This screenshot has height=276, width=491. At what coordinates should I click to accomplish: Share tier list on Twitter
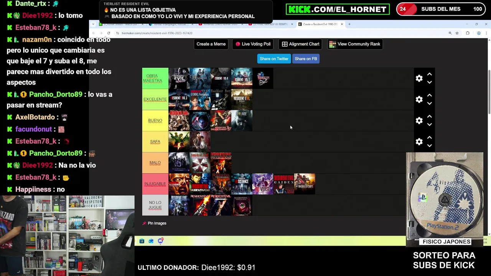click(274, 59)
